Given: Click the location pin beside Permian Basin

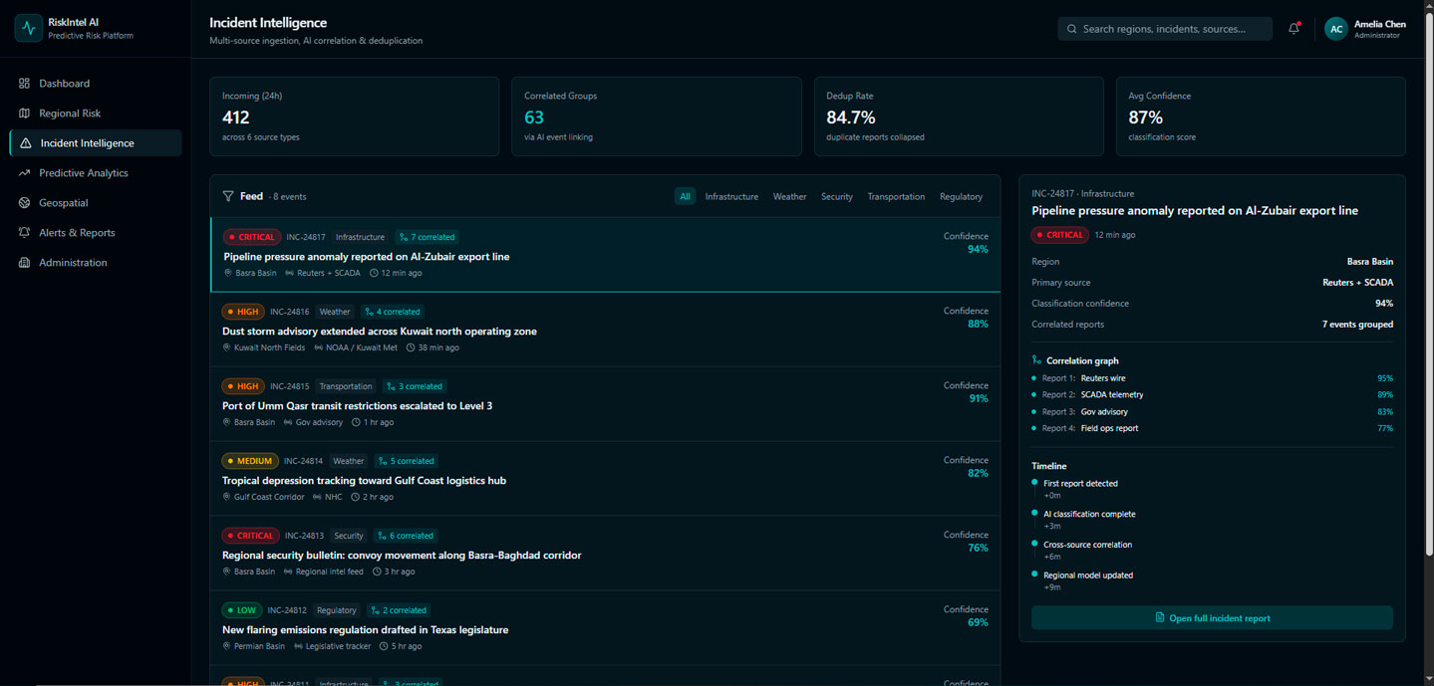Looking at the screenshot, I should pos(226,646).
